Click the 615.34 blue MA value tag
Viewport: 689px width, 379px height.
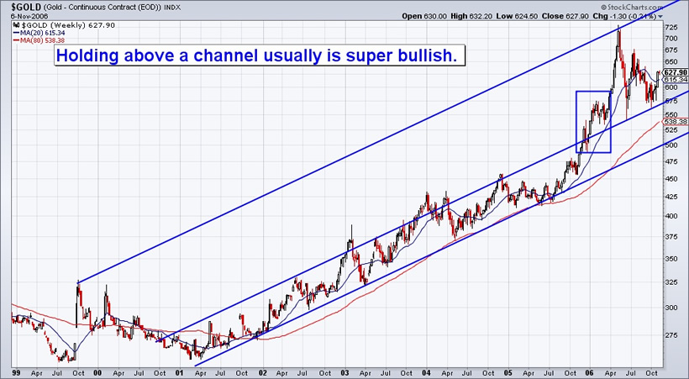pos(676,80)
